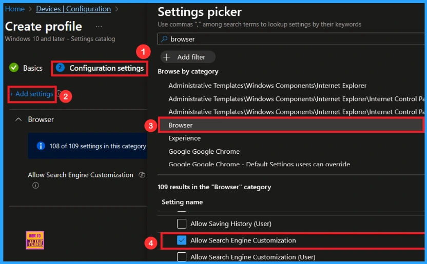Image resolution: width=427 pixels, height=264 pixels.
Task: Click the green Basics completed checkmark icon
Action: click(x=14, y=68)
